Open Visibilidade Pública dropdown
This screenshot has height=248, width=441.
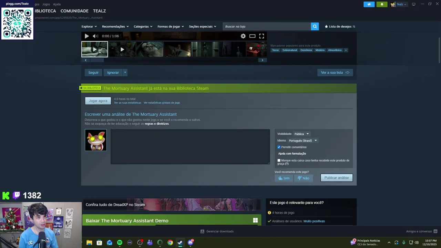point(301,134)
